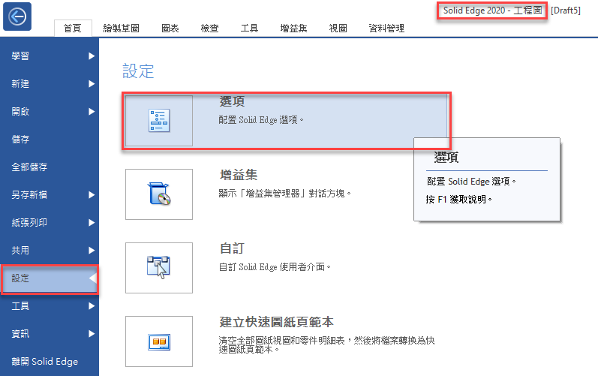Expand the arrow next to 共用
Viewport: 598px width, 376px height.
pos(92,251)
